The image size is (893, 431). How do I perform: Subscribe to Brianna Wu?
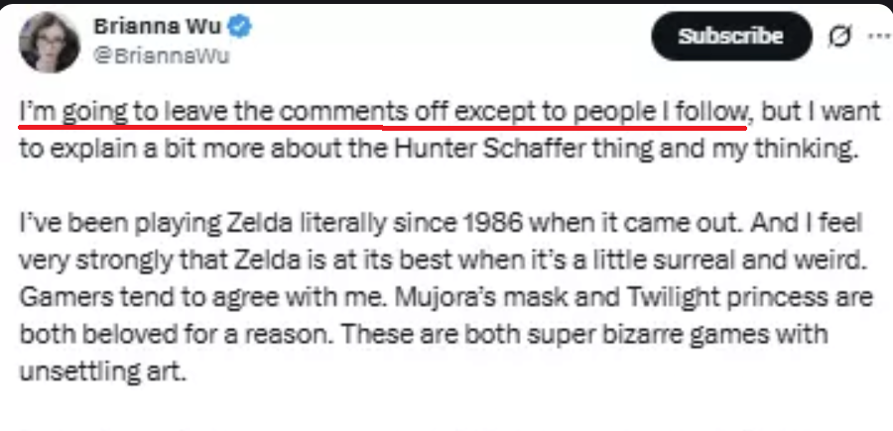[731, 37]
